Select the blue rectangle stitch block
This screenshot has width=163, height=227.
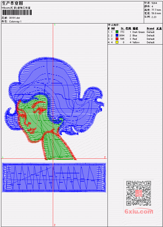click(x=54, y=177)
